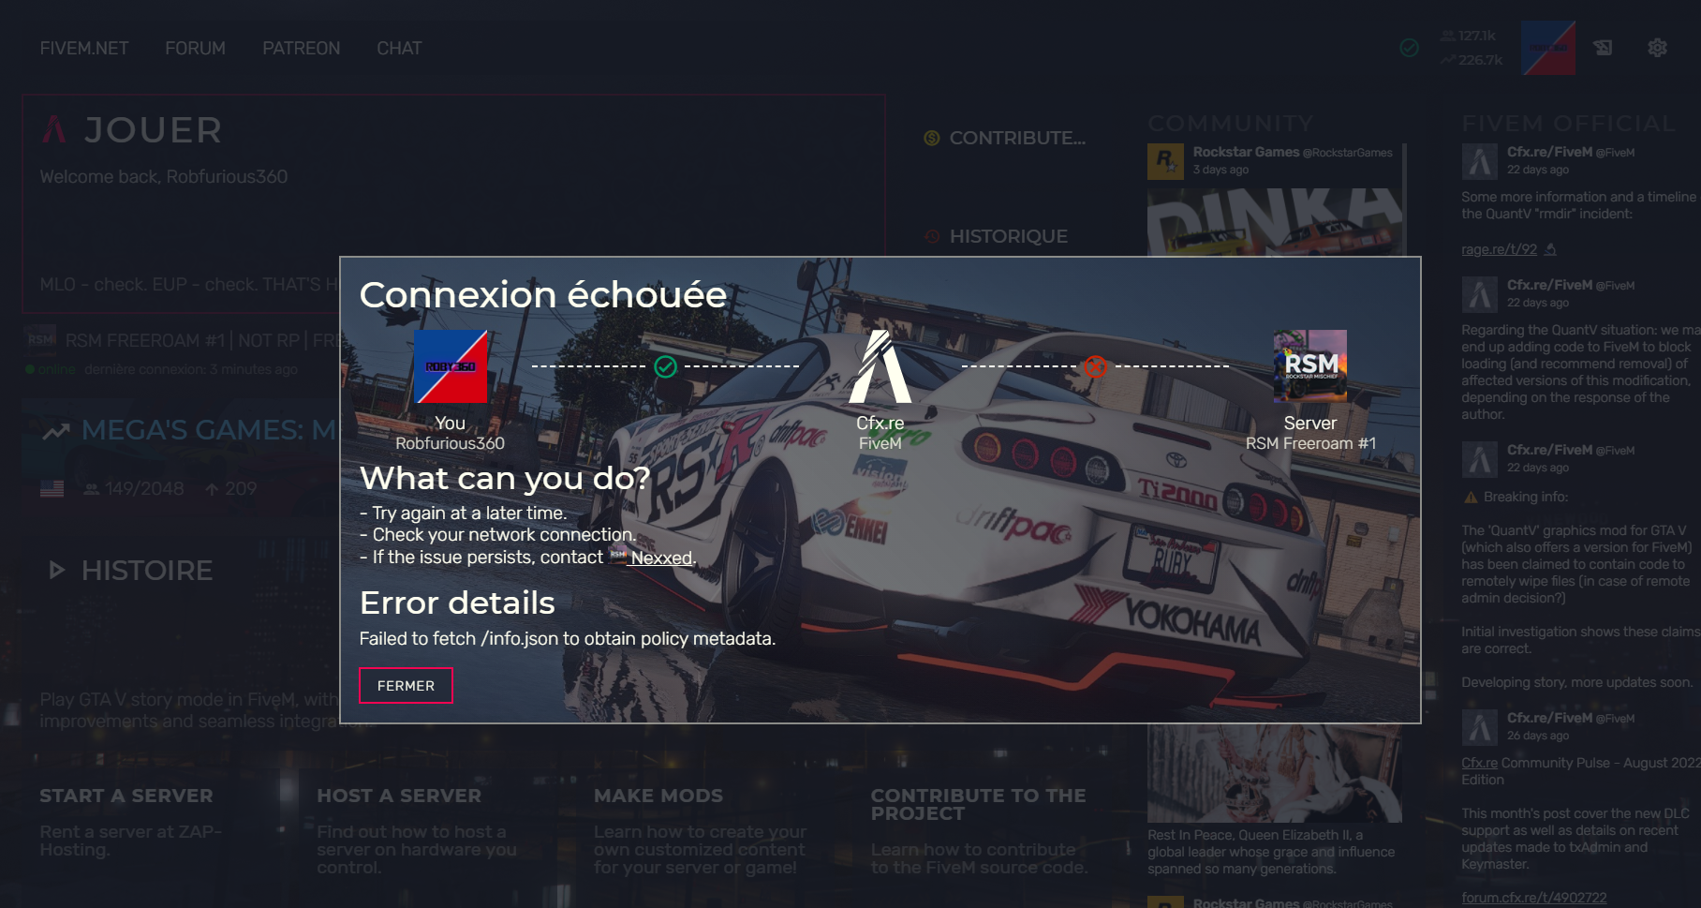1701x908 pixels.
Task: Click the RSM server logo in the dialog
Action: [1310, 366]
